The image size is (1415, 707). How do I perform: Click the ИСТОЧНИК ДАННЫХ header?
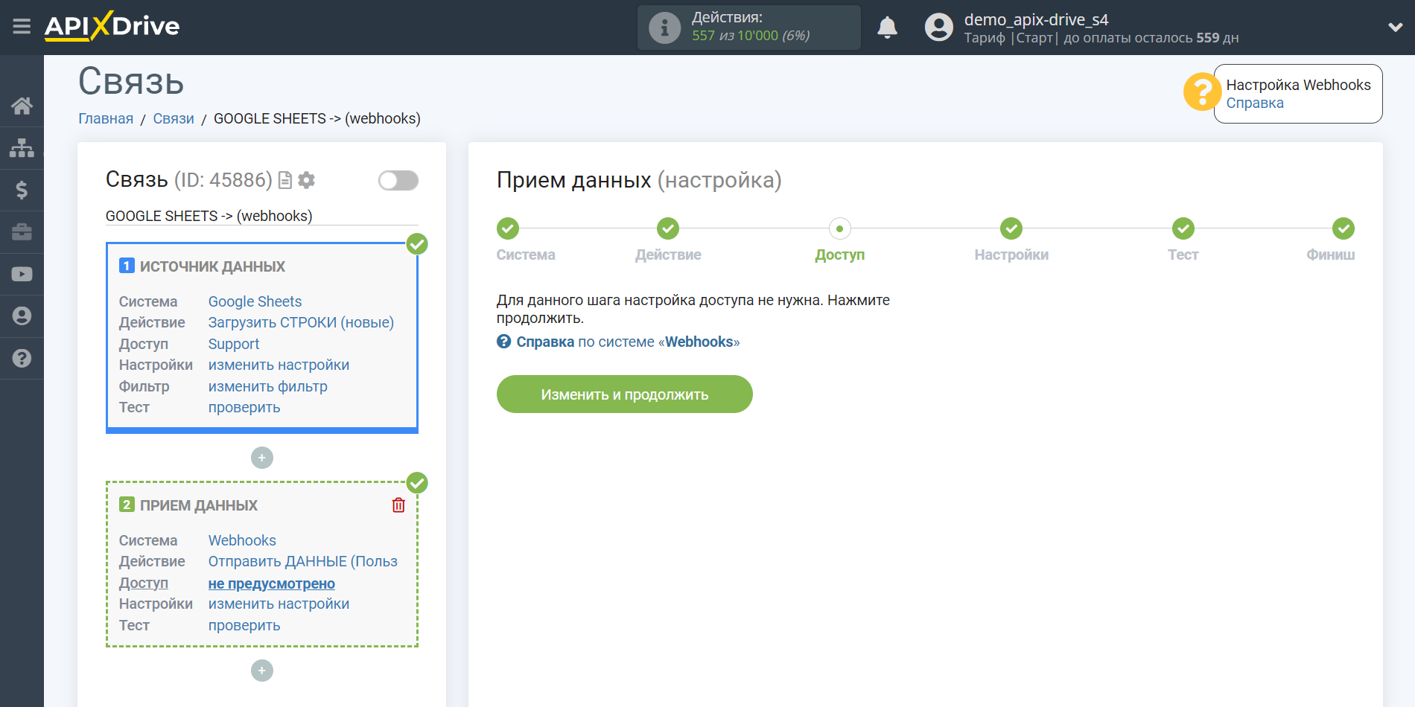pos(212,266)
